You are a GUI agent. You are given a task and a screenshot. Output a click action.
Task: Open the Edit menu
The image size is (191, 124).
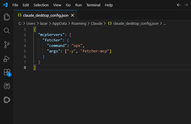coord(26,5)
